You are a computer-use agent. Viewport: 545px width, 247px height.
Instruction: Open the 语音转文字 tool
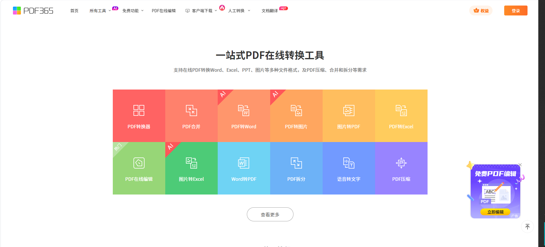tap(349, 168)
